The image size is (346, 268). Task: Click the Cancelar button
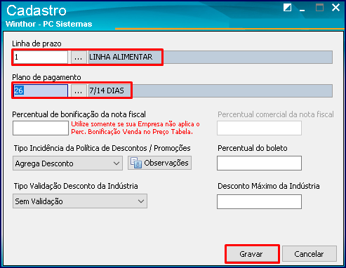310,254
